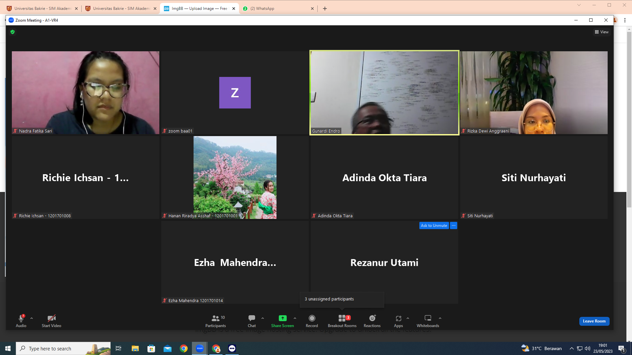Image resolution: width=632 pixels, height=355 pixels.
Task: Open Zoom Apps
Action: click(x=398, y=321)
